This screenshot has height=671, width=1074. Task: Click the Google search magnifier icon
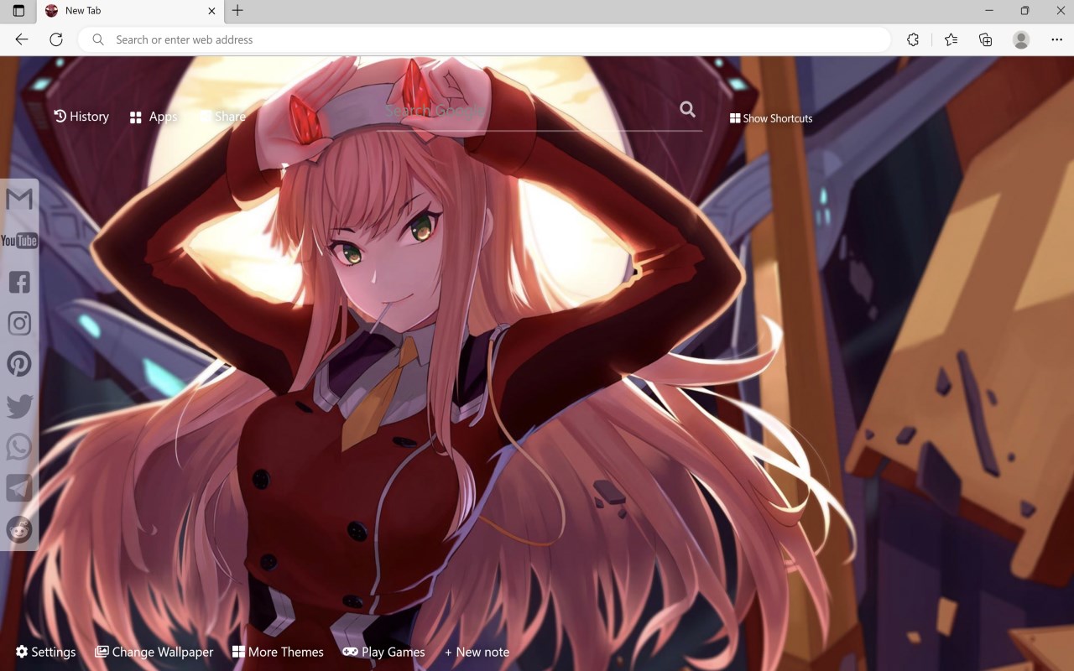click(688, 109)
